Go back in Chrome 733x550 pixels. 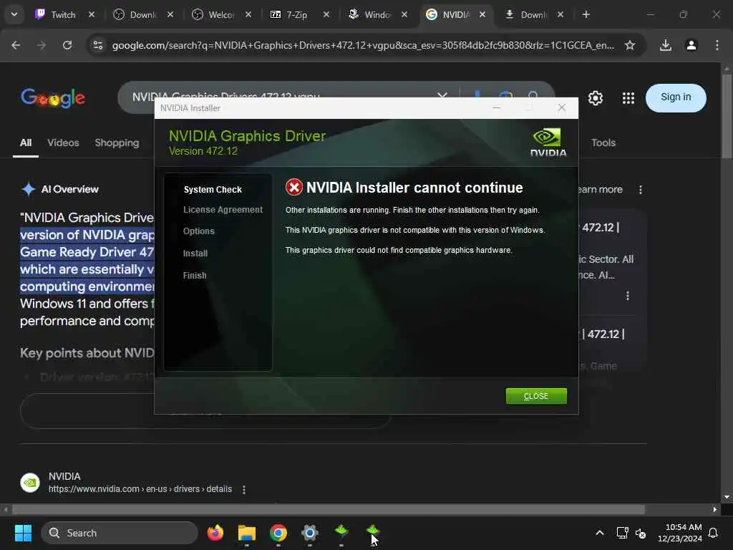click(x=16, y=45)
